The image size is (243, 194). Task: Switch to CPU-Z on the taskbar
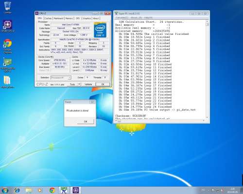pos(75,190)
